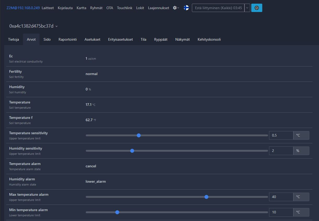
Task: Open the Z2M@192.168.0.249 home link
Action: tap(23, 8)
